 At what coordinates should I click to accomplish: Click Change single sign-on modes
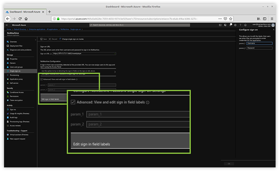[x=72, y=39]
